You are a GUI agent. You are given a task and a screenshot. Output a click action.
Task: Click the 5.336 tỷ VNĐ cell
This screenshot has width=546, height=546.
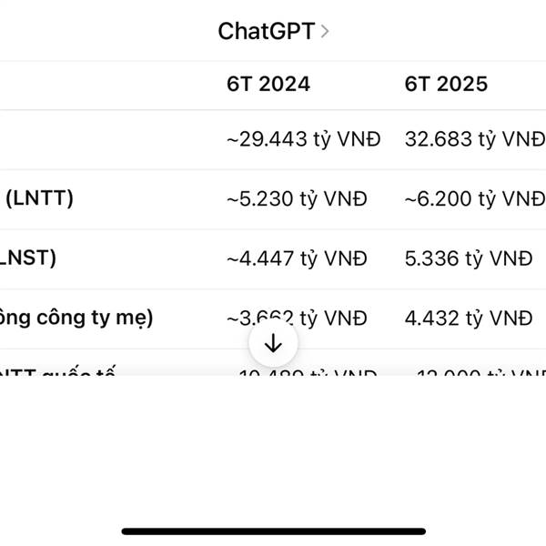[x=469, y=258]
